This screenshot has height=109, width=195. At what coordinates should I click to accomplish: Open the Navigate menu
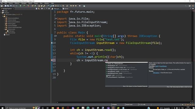24,3
